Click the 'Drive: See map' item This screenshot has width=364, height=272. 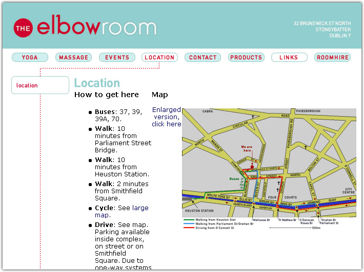[x=122, y=225]
